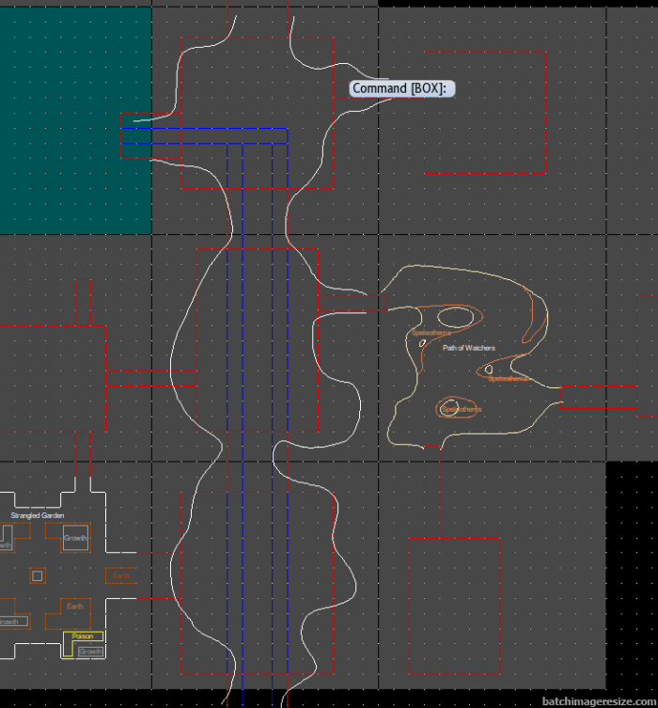Click red corridor rectangle right of Path of Watchers
The height and width of the screenshot is (708, 658).
click(598, 397)
